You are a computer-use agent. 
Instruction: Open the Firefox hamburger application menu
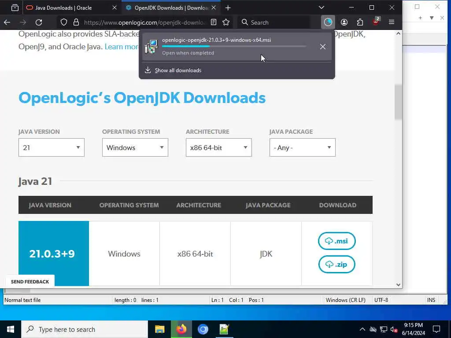pos(392,22)
